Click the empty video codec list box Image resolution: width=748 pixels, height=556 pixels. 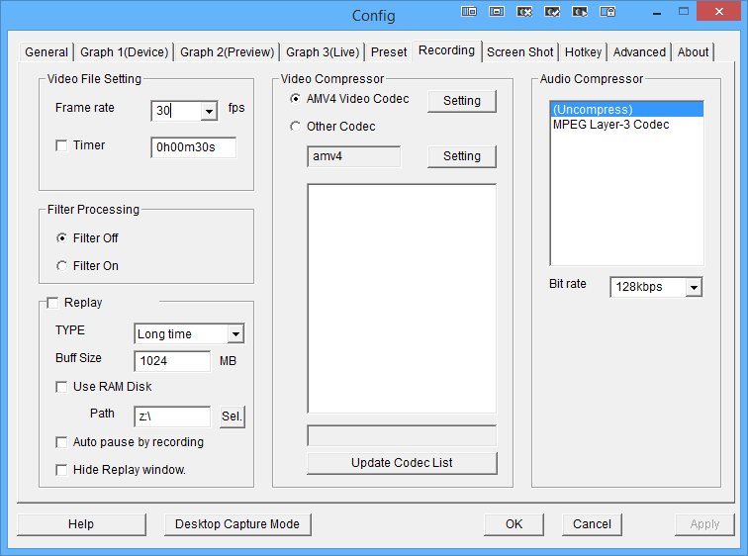point(402,299)
